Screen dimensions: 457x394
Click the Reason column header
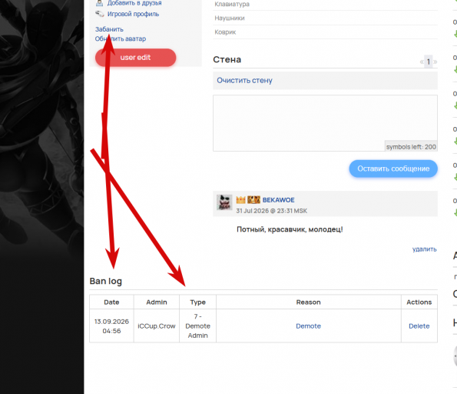(x=308, y=302)
